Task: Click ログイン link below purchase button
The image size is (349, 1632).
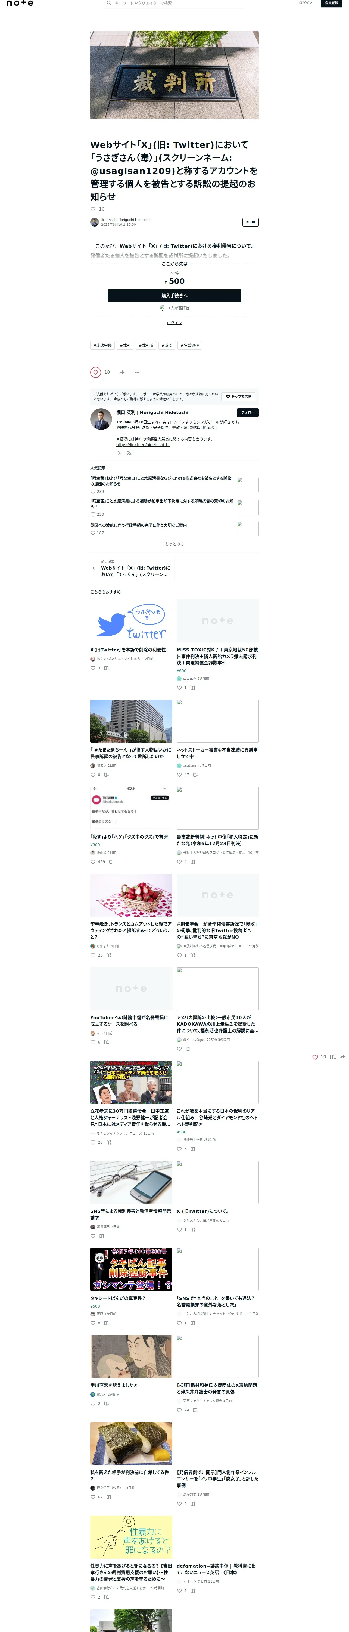Action: tap(174, 323)
